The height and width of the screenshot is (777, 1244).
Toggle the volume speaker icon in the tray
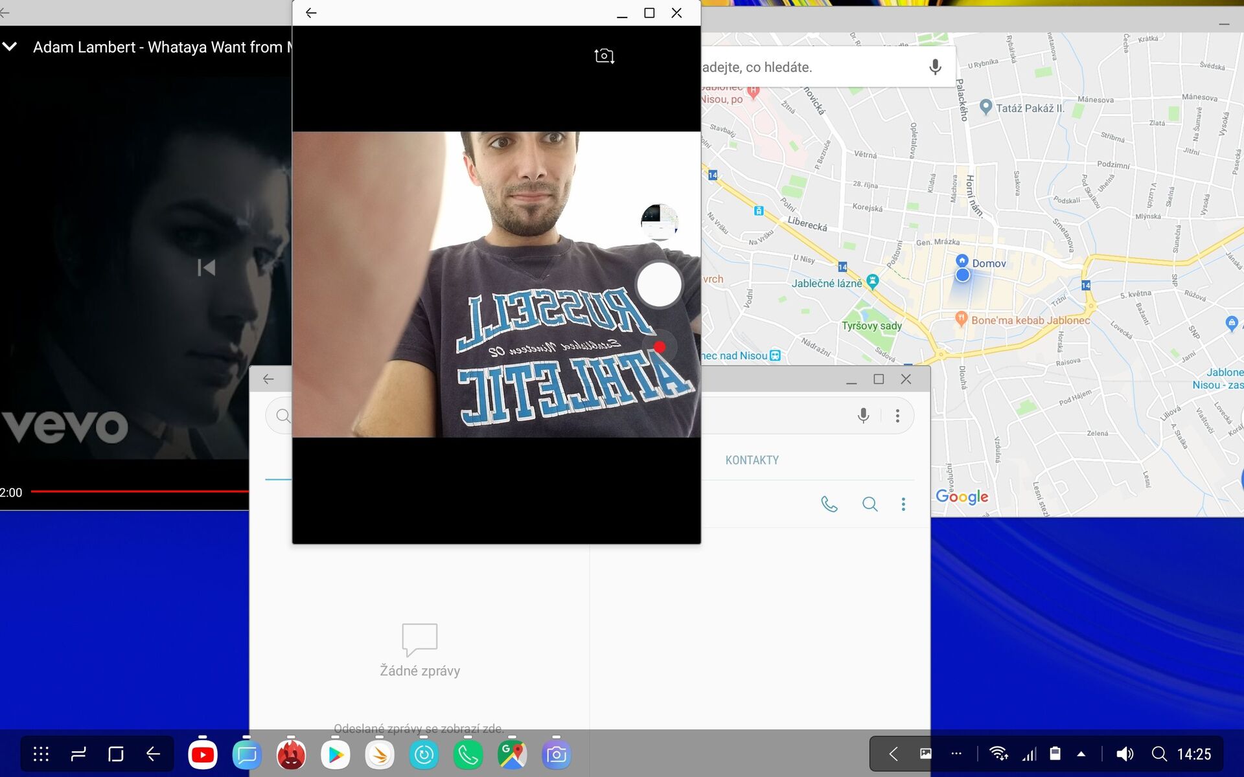coord(1125,754)
